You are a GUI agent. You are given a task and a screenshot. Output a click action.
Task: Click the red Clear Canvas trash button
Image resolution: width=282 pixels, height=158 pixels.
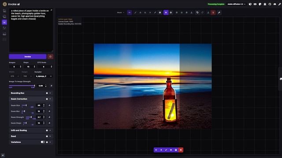click(x=213, y=13)
